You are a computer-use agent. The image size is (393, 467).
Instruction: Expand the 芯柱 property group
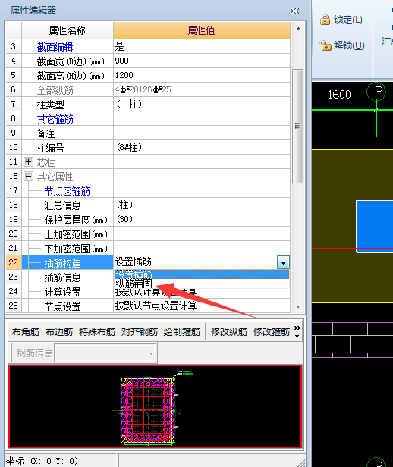point(28,162)
